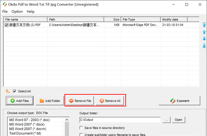
Task: Open the Help menu
Action: 30,12
